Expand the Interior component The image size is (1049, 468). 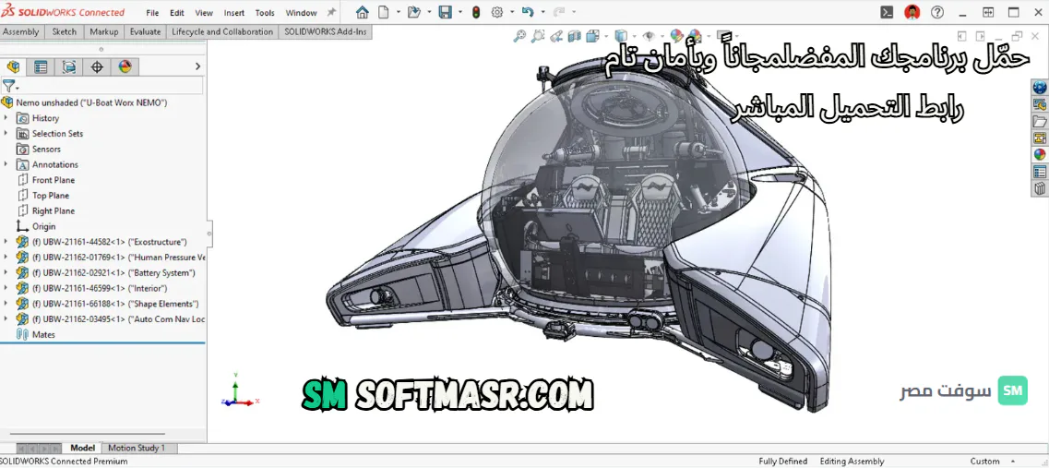[x=6, y=288]
